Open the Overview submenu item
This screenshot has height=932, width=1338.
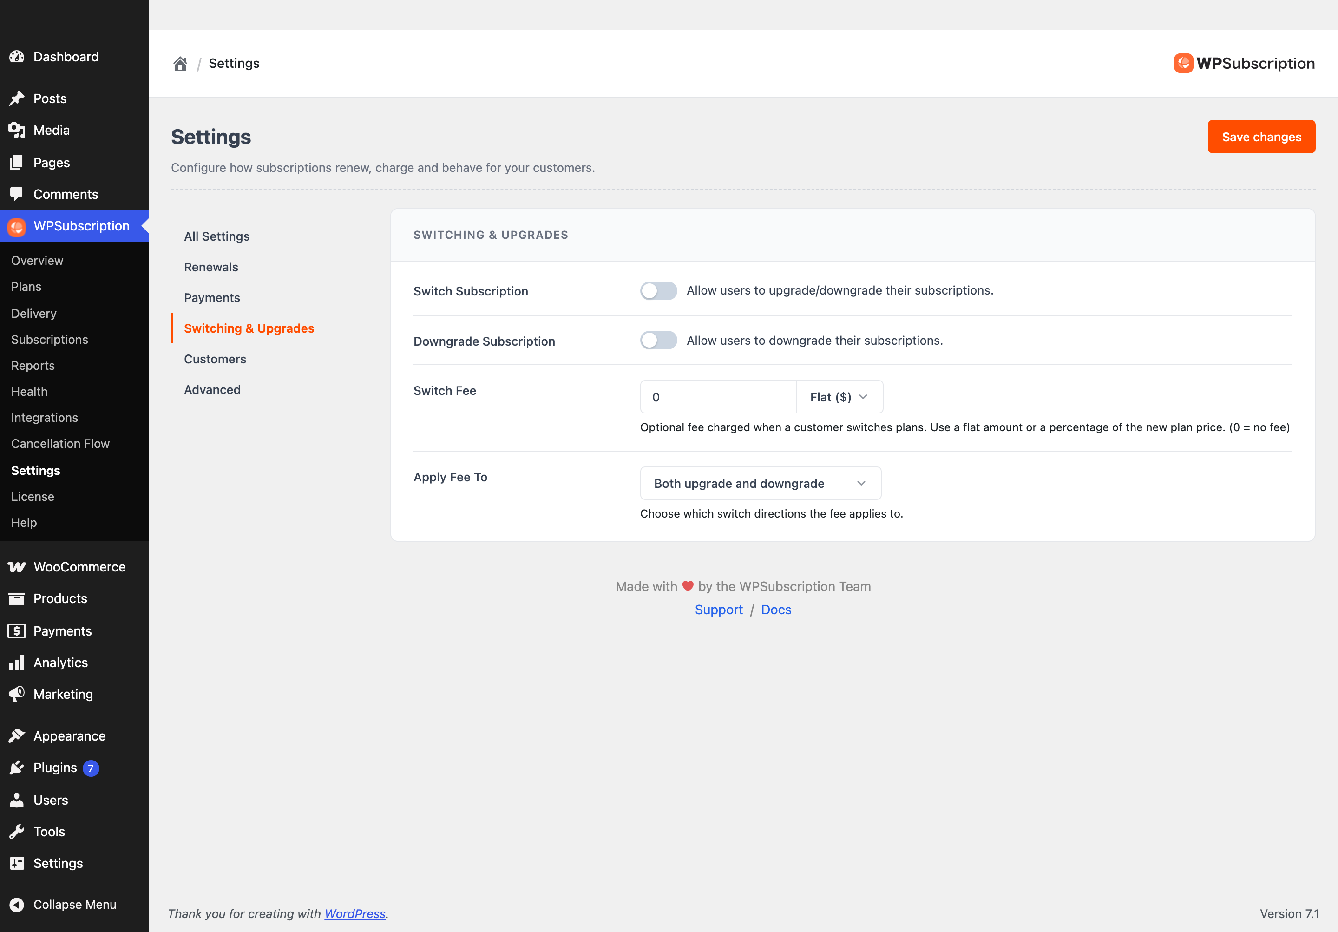[x=37, y=261]
